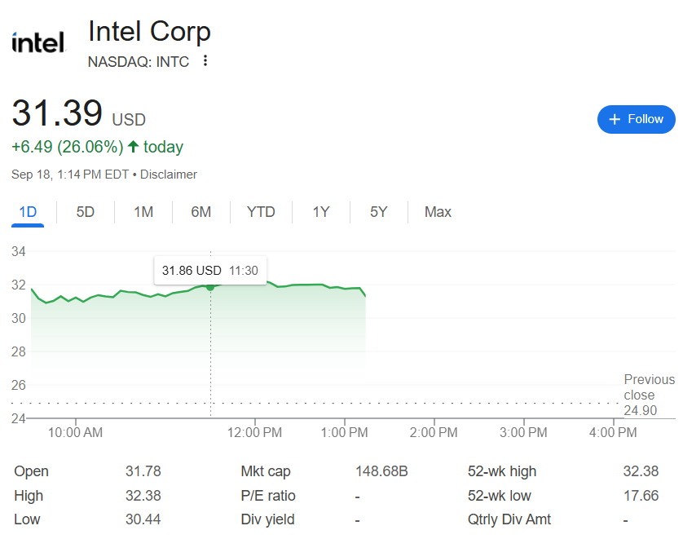Show the Max time range chart

pos(438,212)
